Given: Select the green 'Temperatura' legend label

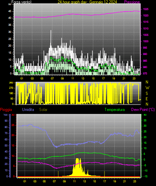Looking at the screenshot, I should (x=115, y=110).
